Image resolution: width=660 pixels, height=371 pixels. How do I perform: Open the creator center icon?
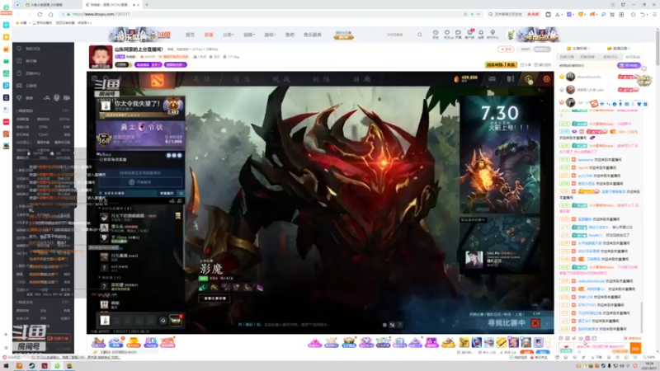pyautogui.click(x=493, y=34)
